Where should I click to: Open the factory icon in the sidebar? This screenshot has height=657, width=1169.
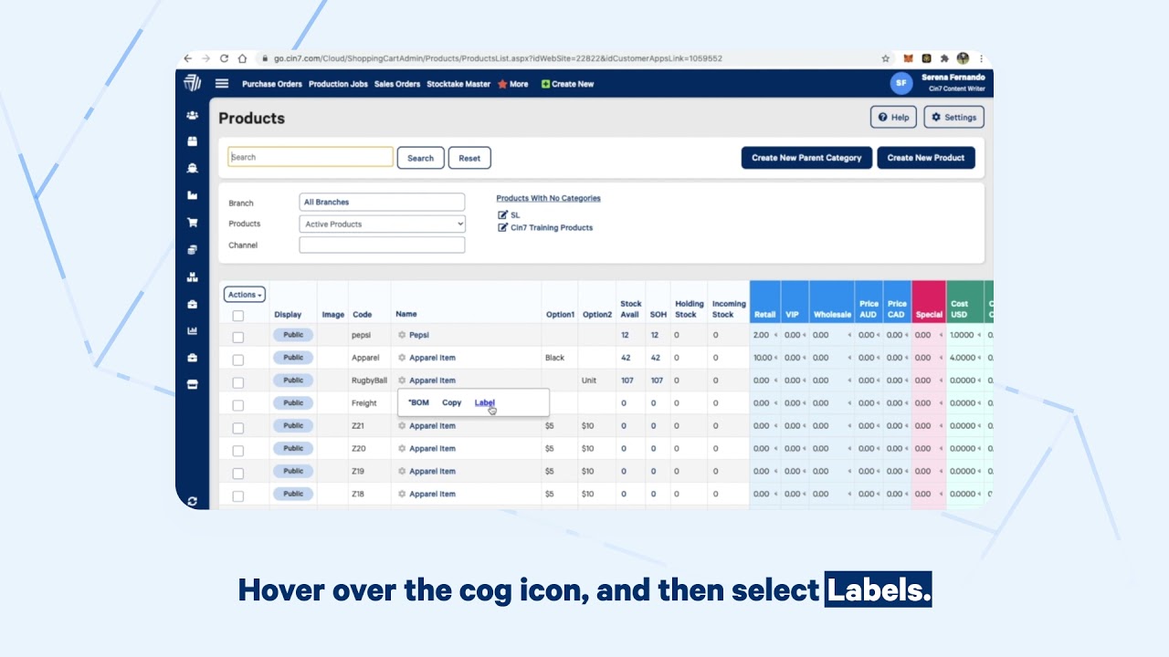192,195
